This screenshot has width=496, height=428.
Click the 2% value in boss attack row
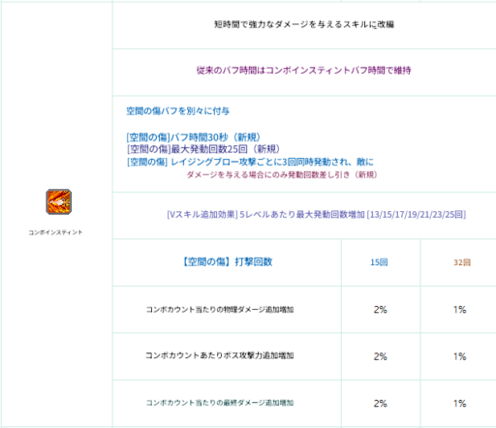(x=381, y=356)
